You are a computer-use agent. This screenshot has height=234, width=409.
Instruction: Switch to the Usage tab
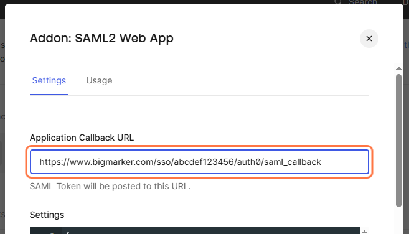[99, 80]
